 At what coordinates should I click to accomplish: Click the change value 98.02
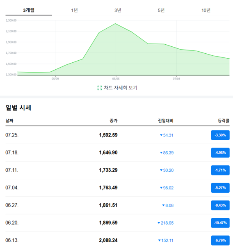168,188
